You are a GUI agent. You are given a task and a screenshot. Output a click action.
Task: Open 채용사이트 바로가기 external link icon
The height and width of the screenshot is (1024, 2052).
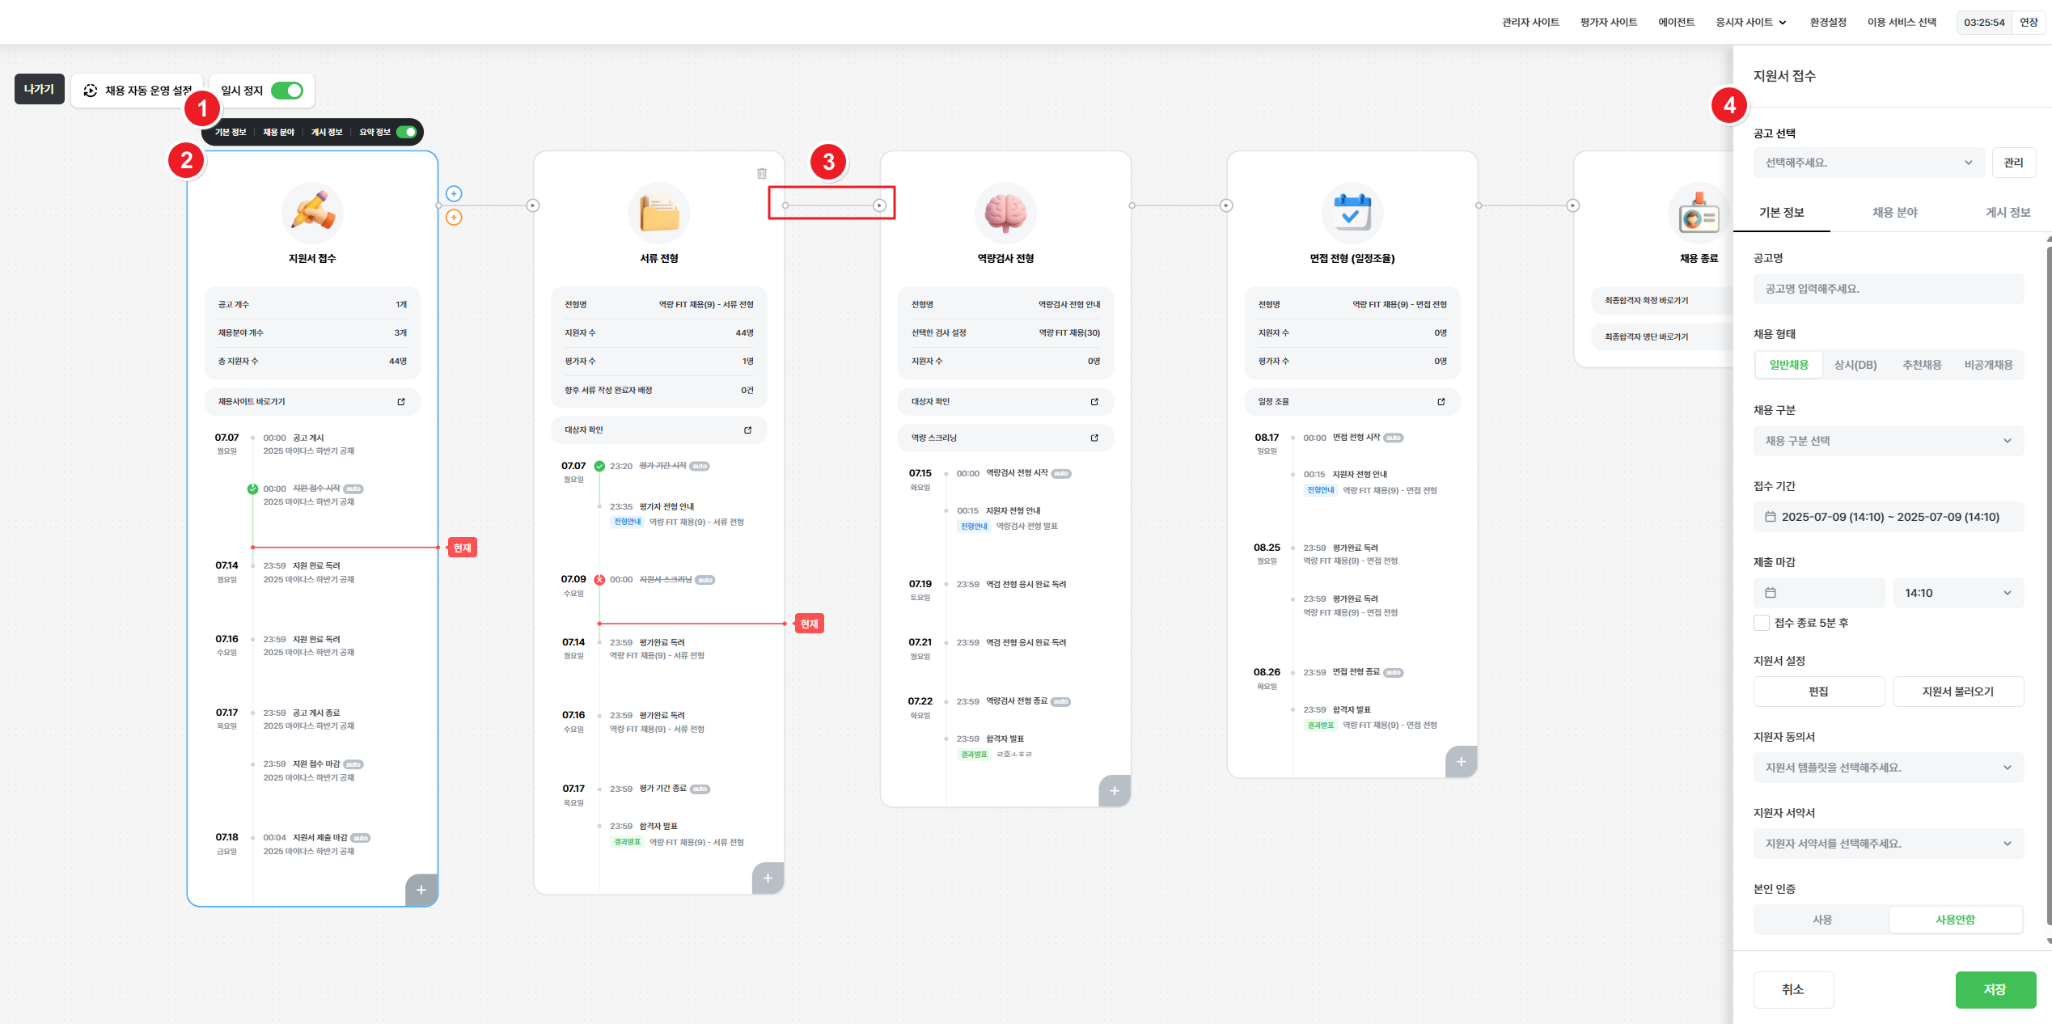tap(401, 402)
